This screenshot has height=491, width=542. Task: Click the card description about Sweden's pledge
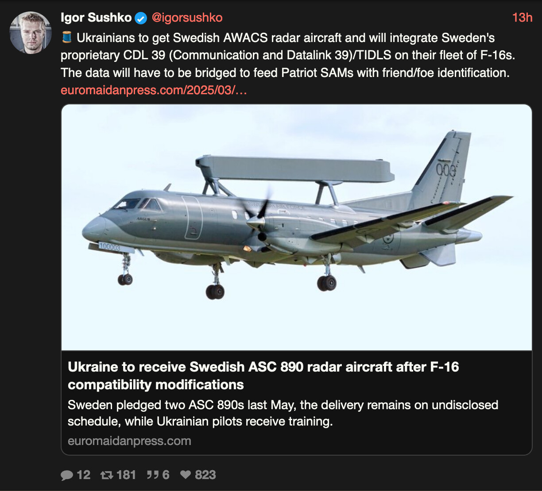pyautogui.click(x=283, y=413)
